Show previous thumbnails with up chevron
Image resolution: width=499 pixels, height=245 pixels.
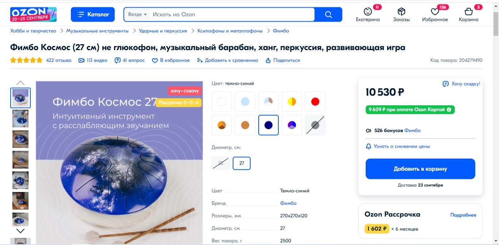(x=20, y=83)
